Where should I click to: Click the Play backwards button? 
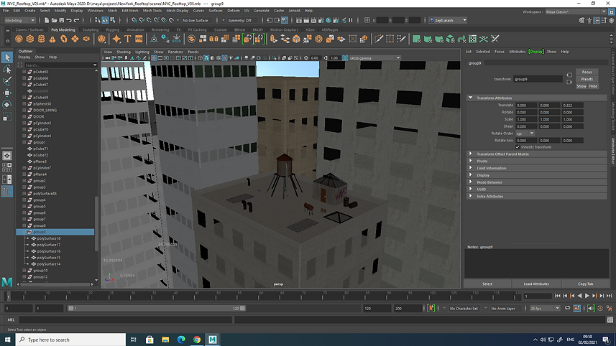pos(580,296)
